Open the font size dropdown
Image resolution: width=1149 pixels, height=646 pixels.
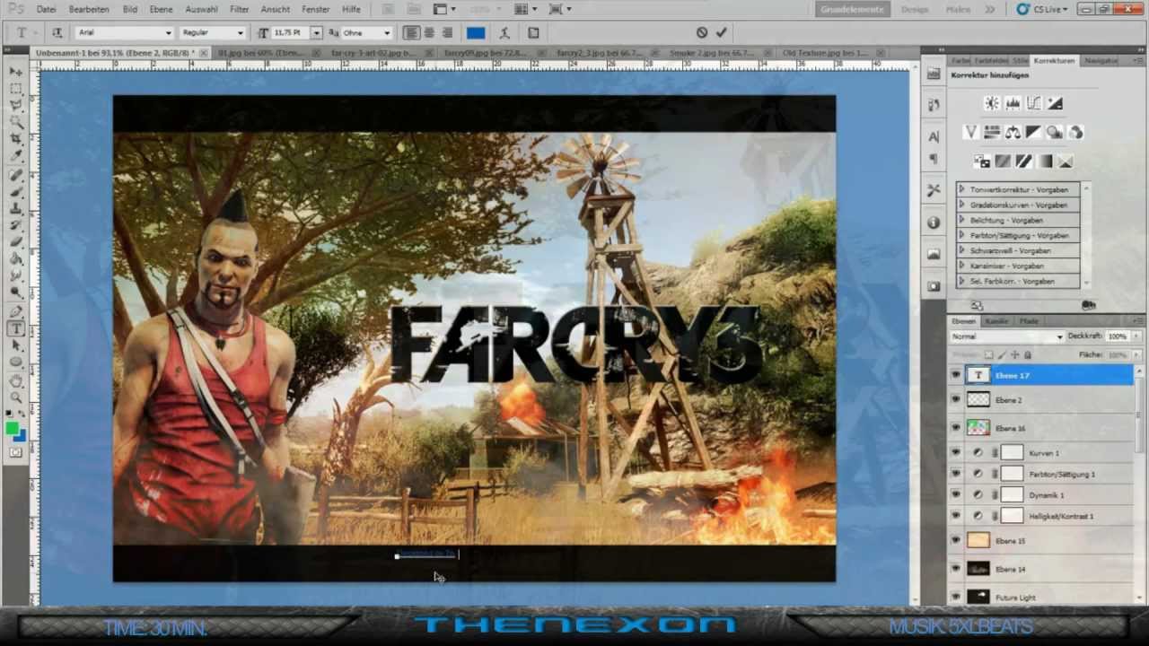(316, 32)
